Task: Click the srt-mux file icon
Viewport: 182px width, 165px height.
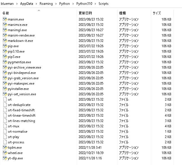Action: point(5,126)
